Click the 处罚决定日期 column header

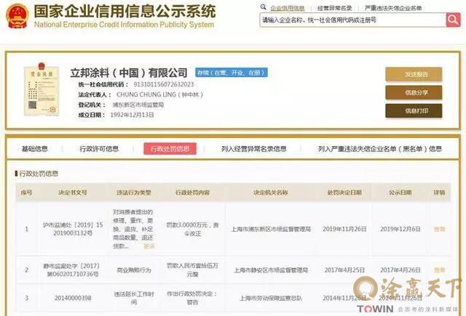click(x=344, y=193)
